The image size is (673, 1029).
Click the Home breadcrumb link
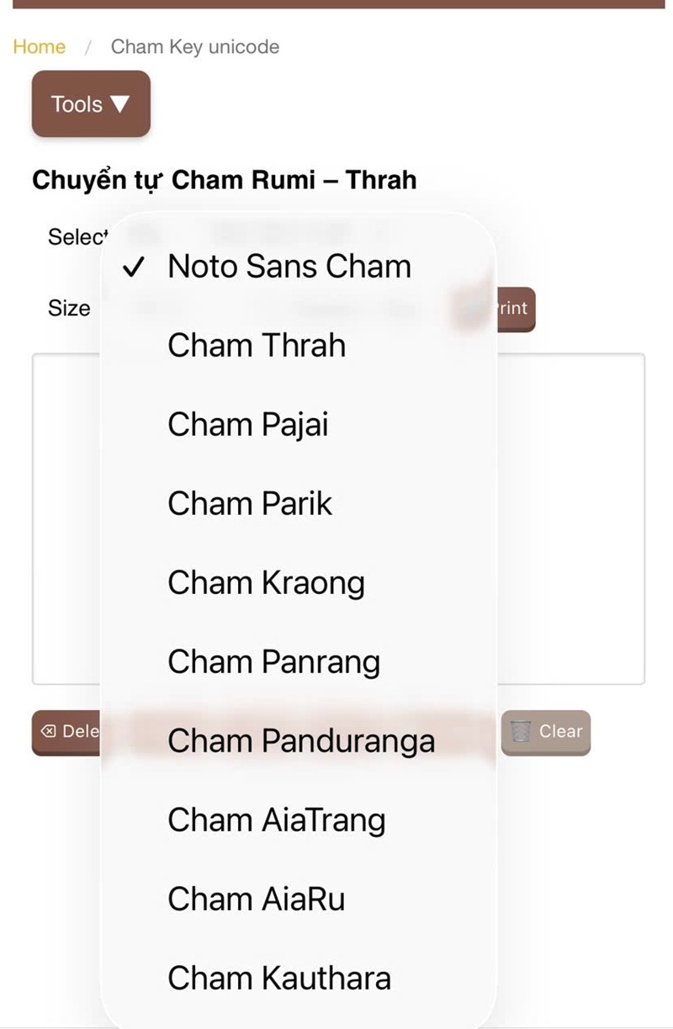tap(39, 47)
